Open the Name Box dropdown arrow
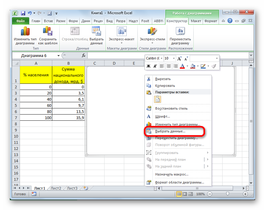This screenshot has width=265, height=210. [58, 56]
